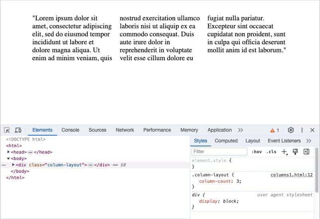
Task: Click the ellipsis inside the column-layout div
Action: 91,165
